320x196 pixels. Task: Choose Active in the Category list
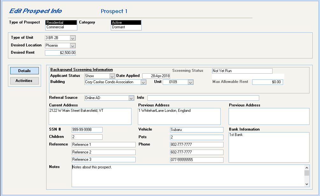[x=126, y=23]
